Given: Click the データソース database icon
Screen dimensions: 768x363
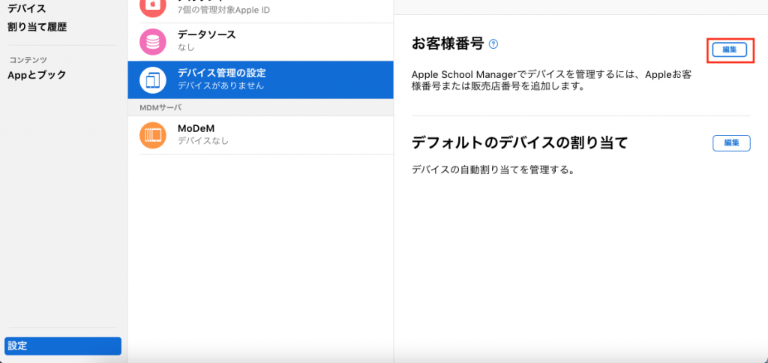Looking at the screenshot, I should [153, 42].
